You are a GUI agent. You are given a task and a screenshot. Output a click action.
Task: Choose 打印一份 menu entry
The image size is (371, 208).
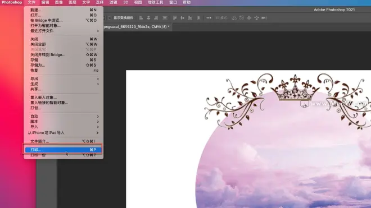(64, 155)
